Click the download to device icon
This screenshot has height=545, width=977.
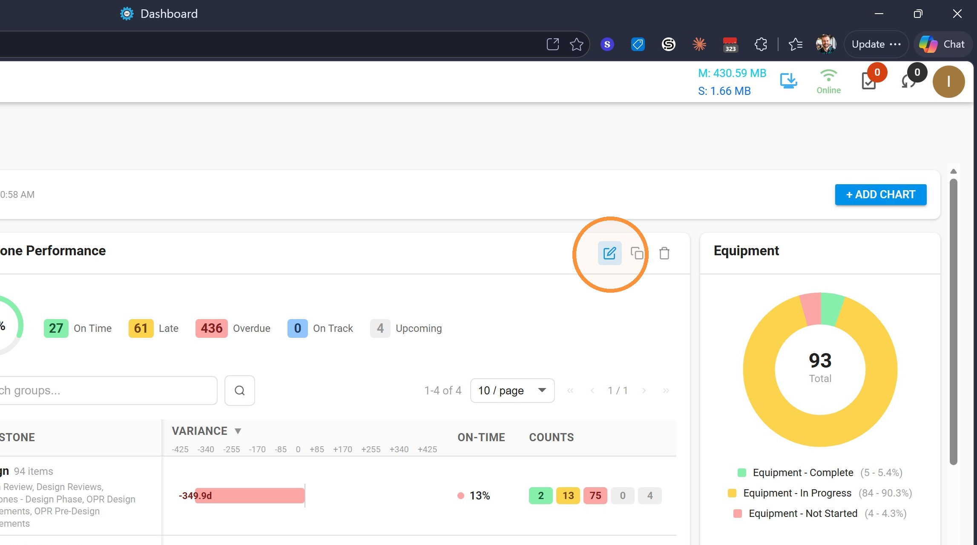coord(788,81)
